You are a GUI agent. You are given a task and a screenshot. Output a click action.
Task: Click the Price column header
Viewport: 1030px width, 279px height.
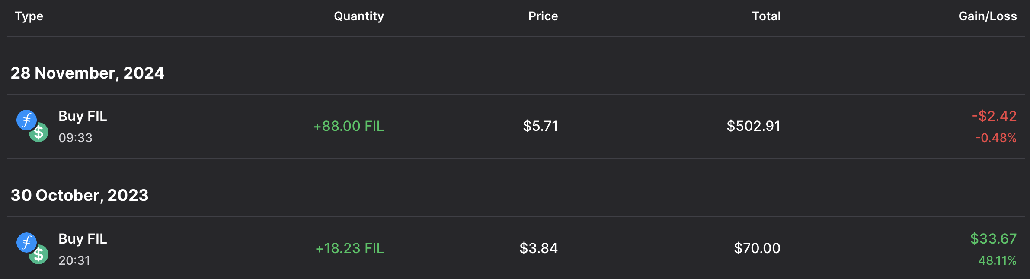(543, 16)
